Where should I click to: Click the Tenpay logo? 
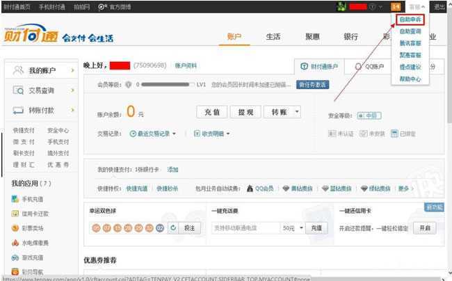coord(31,33)
